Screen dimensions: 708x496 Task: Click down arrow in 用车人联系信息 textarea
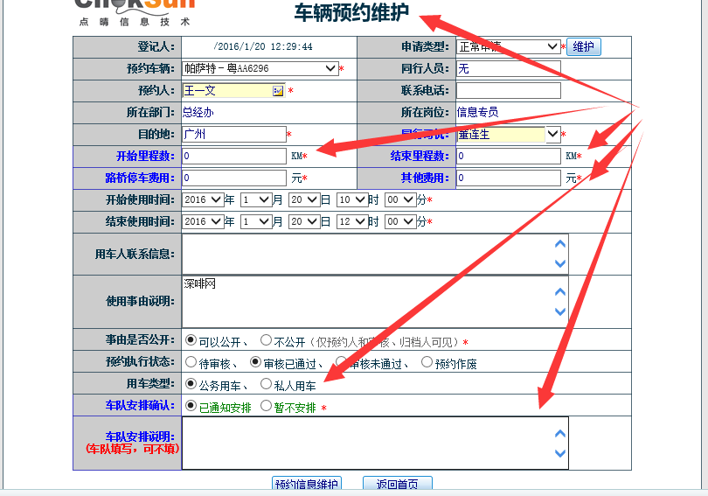coord(560,263)
